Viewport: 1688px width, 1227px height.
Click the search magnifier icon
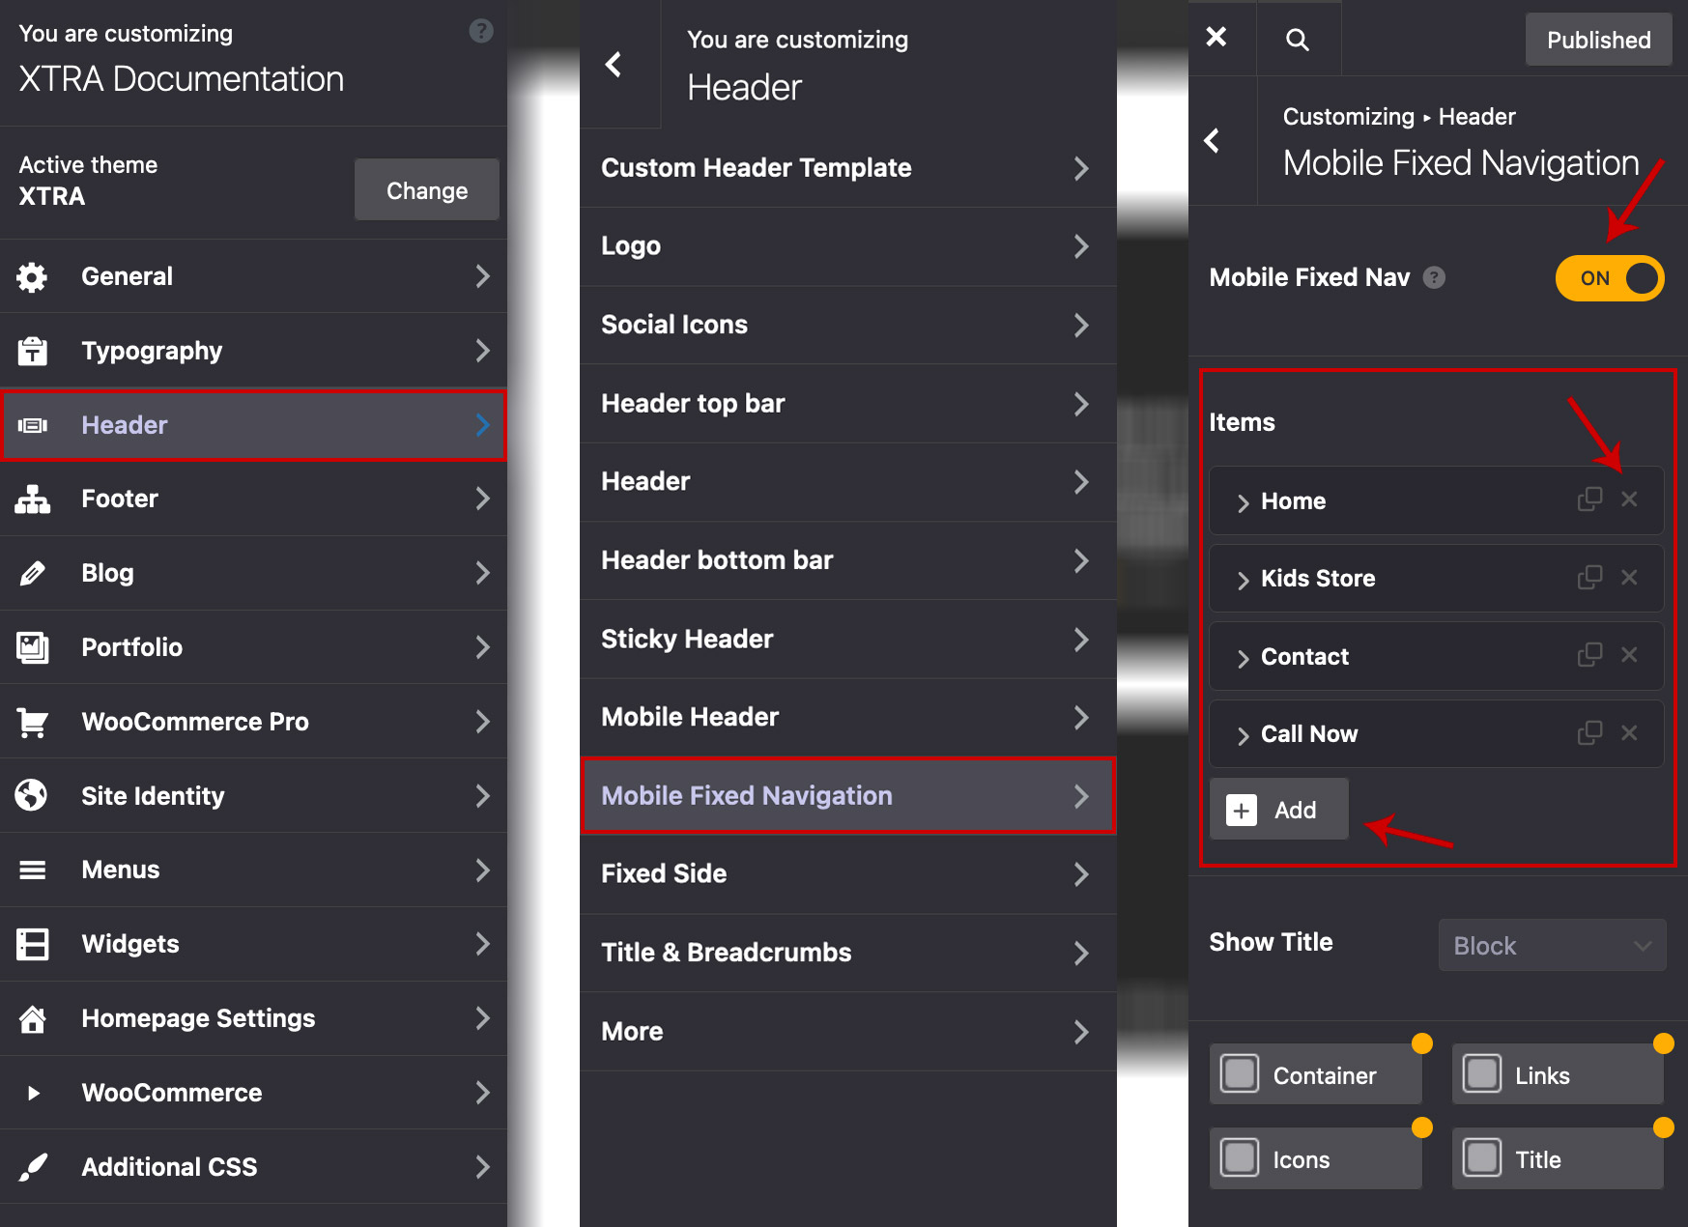(1298, 40)
